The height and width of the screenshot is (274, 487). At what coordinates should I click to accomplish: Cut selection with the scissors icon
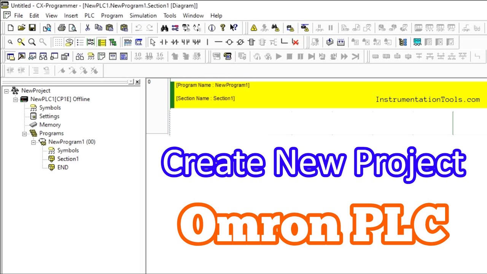(x=88, y=28)
